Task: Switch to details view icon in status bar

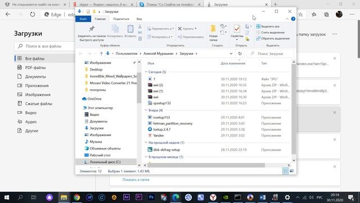Action: coord(285,171)
